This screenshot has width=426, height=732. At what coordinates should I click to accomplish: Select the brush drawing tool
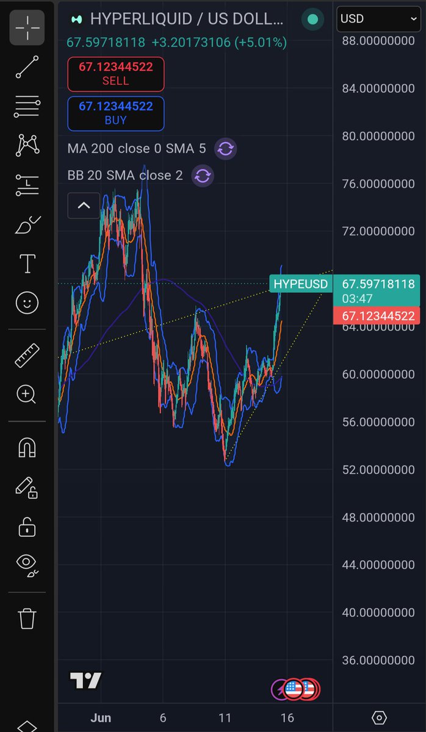[x=27, y=224]
